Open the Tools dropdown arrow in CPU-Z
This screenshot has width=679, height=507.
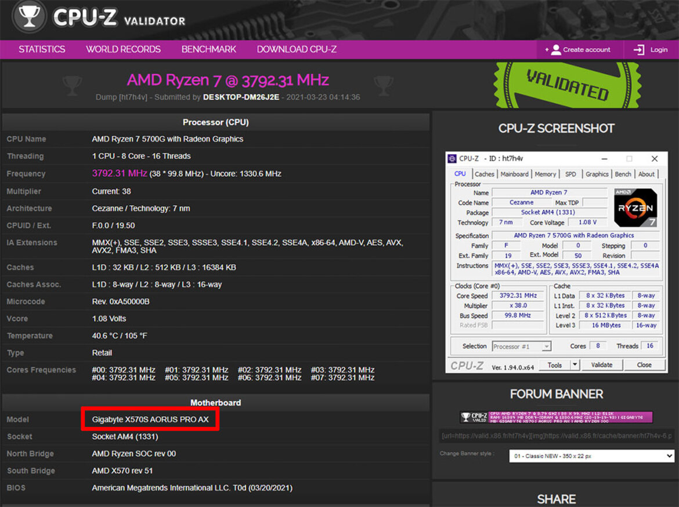pyautogui.click(x=575, y=365)
